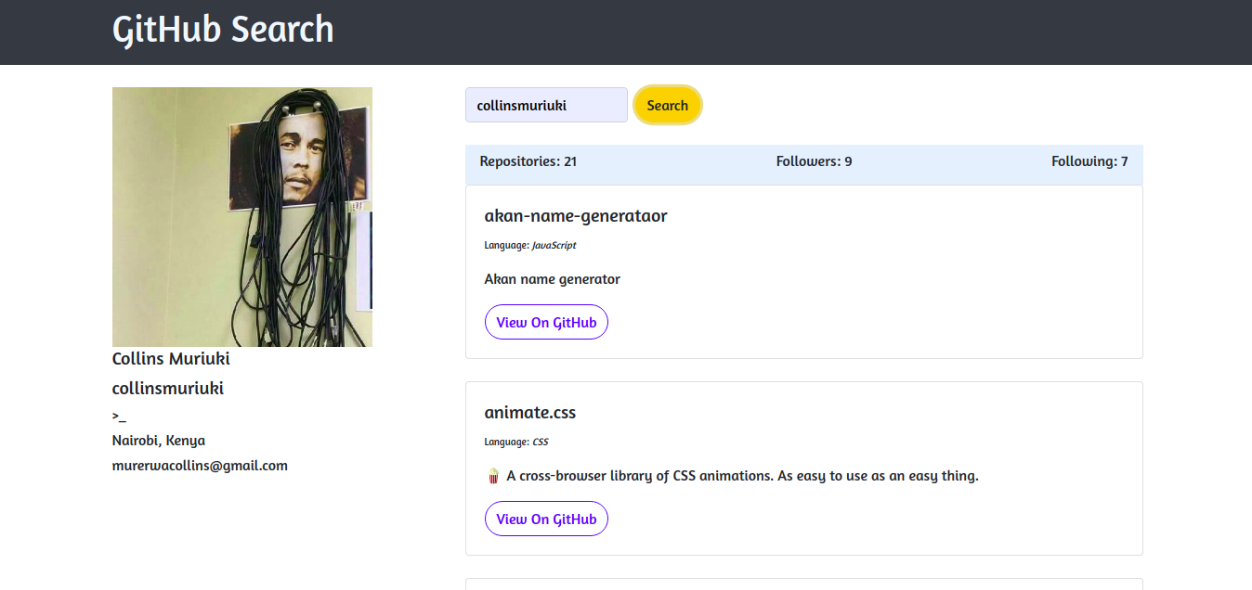
Task: Select the animate.css repository title
Action: coord(530,413)
